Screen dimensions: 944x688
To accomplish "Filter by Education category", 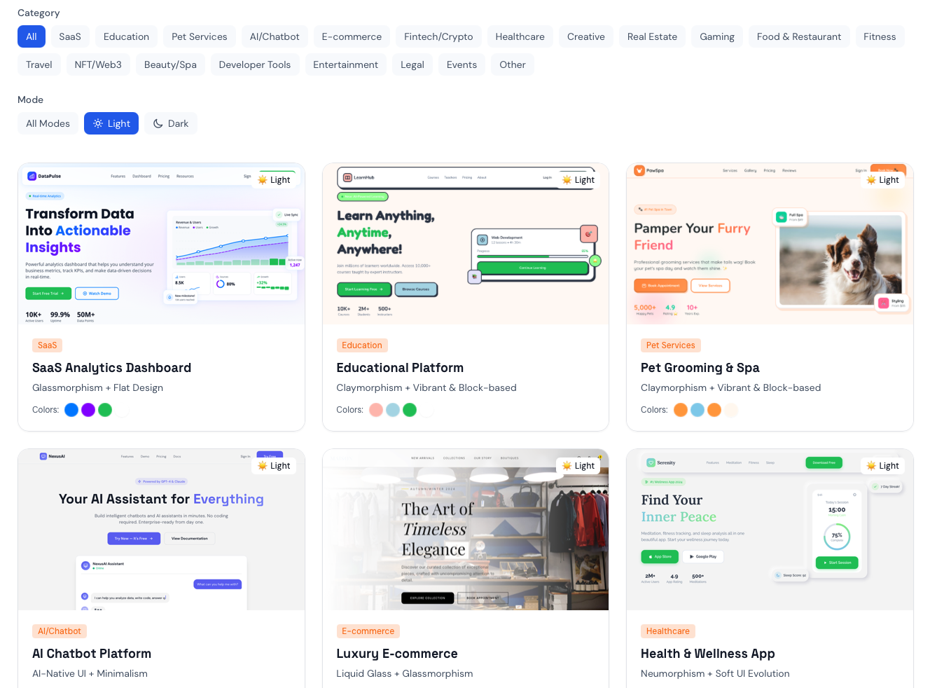I will 126,36.
